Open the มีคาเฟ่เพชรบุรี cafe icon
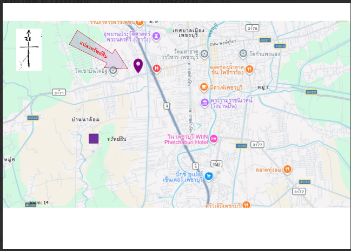 [204, 87]
